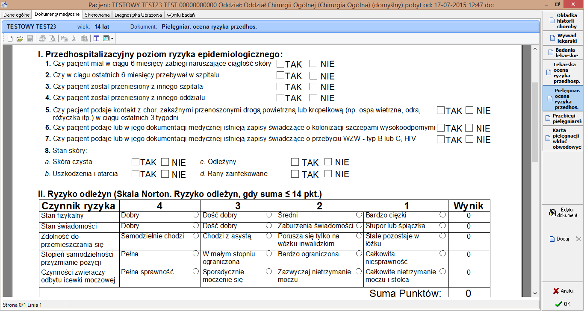Click the Open folder toolbar icon
This screenshot has width=584, height=311.
[20, 38]
